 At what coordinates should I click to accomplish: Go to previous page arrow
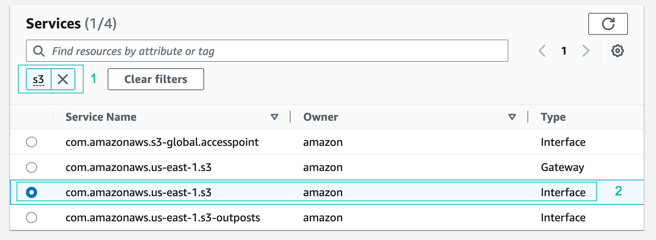542,51
